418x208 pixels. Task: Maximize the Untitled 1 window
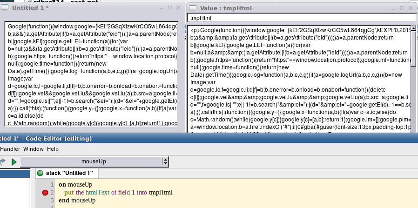click(x=170, y=8)
